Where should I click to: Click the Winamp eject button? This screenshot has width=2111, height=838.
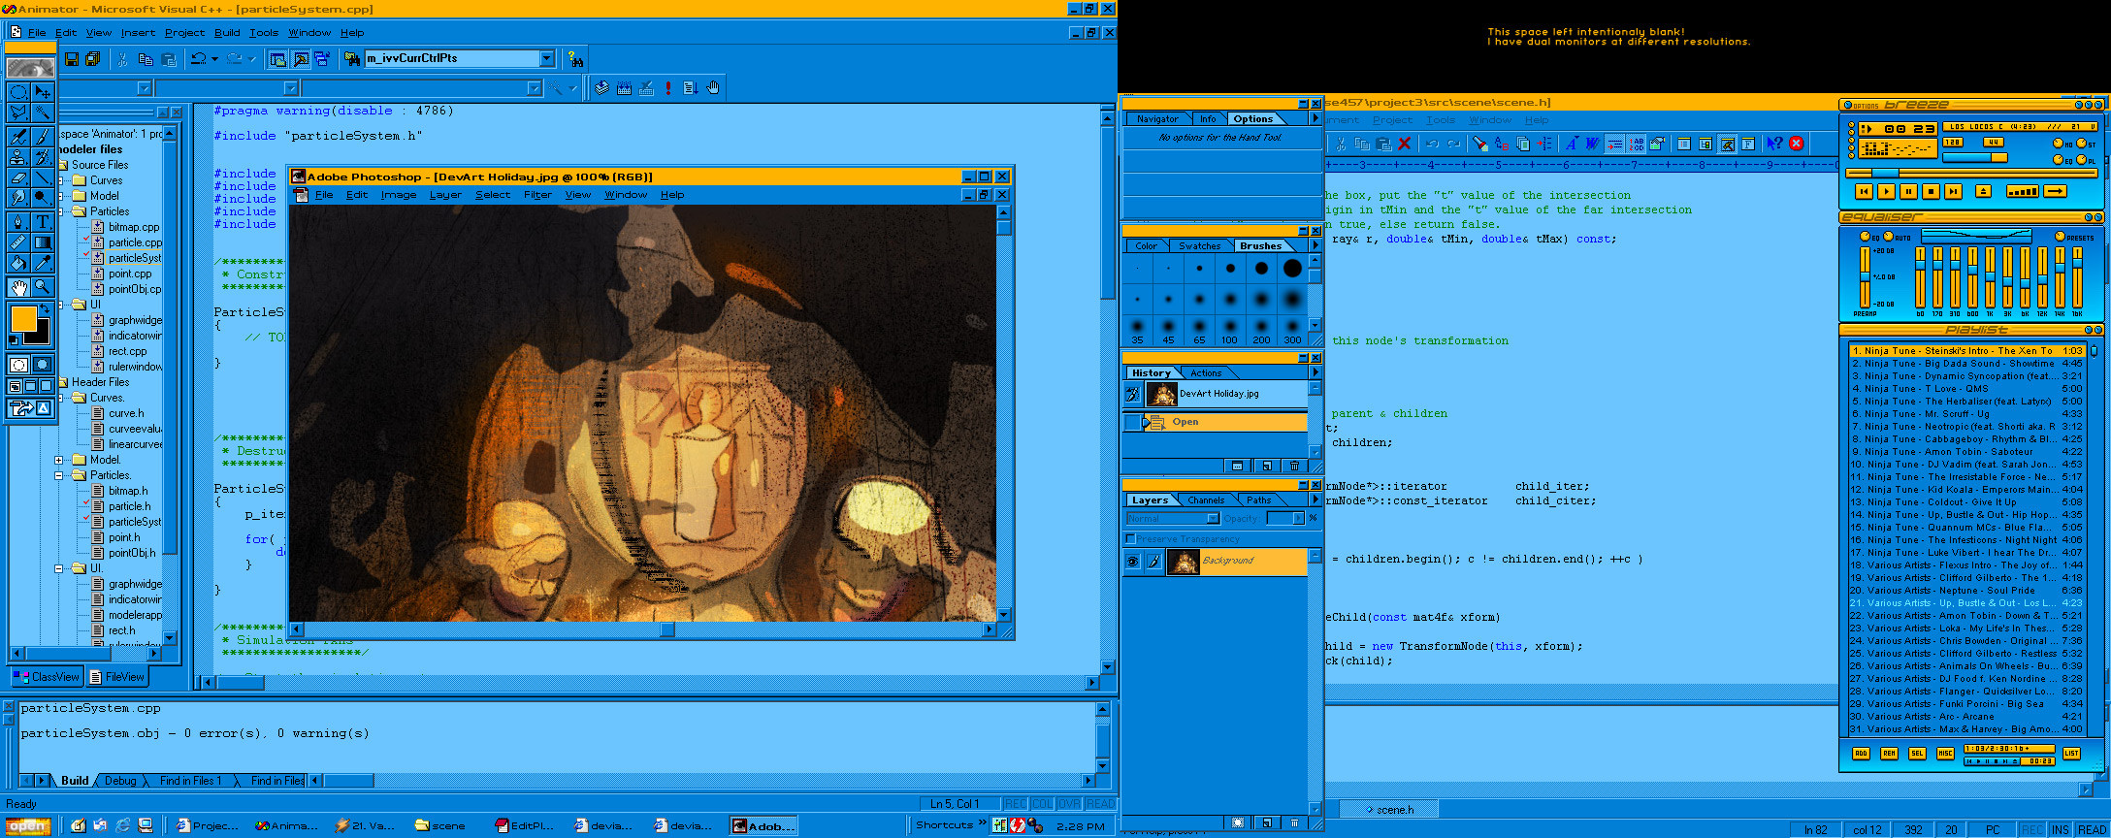coord(1983,192)
